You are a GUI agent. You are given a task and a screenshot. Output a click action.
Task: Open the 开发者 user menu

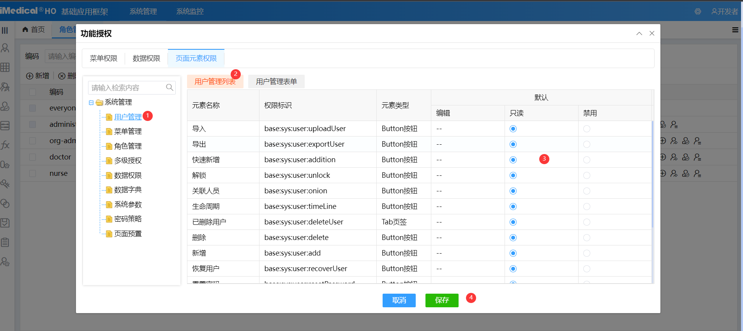(724, 12)
